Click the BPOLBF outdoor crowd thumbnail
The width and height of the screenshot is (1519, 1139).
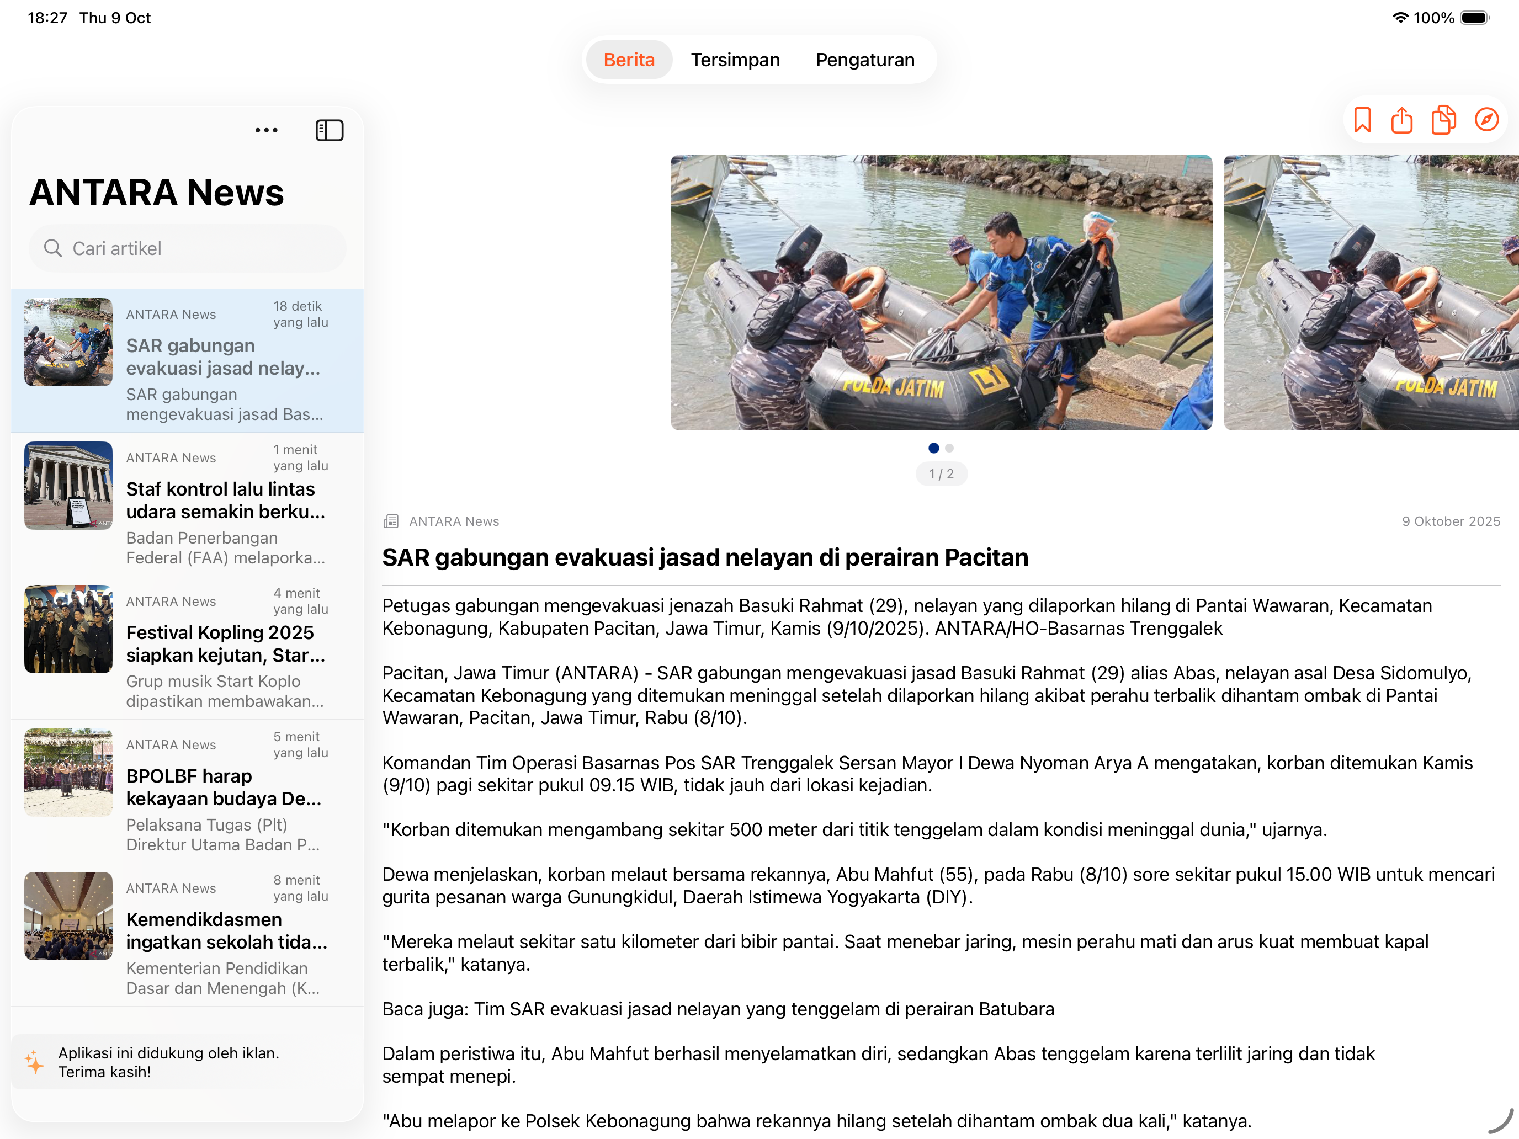click(x=68, y=773)
